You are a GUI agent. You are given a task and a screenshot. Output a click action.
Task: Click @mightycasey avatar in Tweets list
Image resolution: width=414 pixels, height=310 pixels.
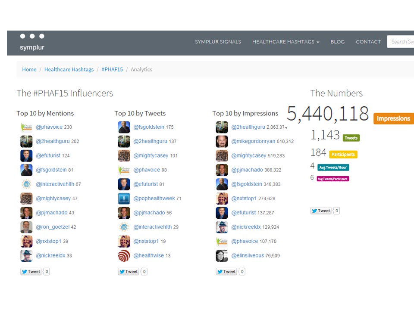(124, 155)
